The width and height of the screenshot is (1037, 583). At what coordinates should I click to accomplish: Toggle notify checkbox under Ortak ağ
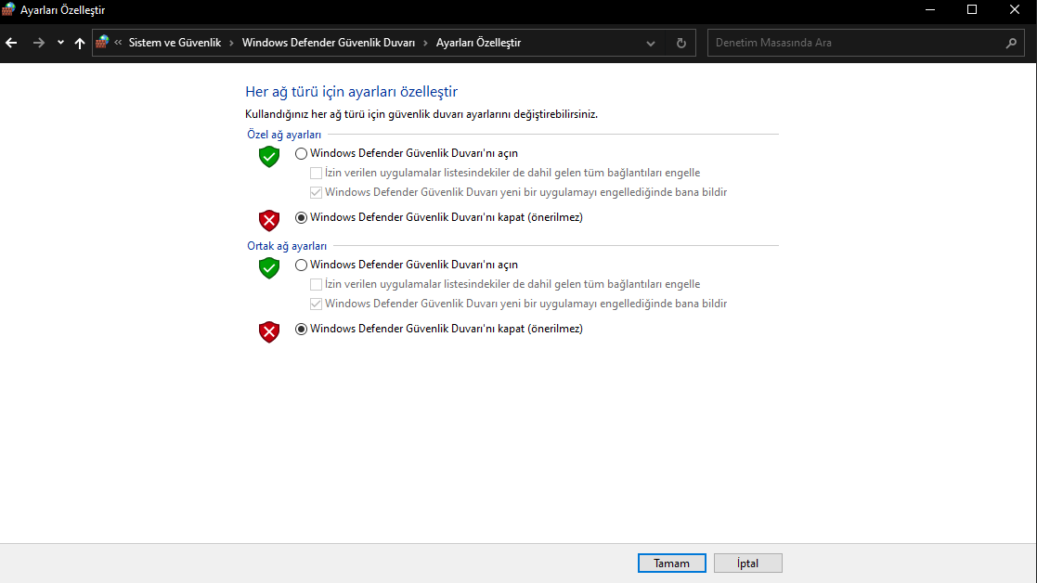tap(317, 304)
